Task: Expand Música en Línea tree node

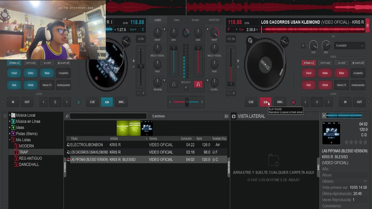Action: coord(10,121)
